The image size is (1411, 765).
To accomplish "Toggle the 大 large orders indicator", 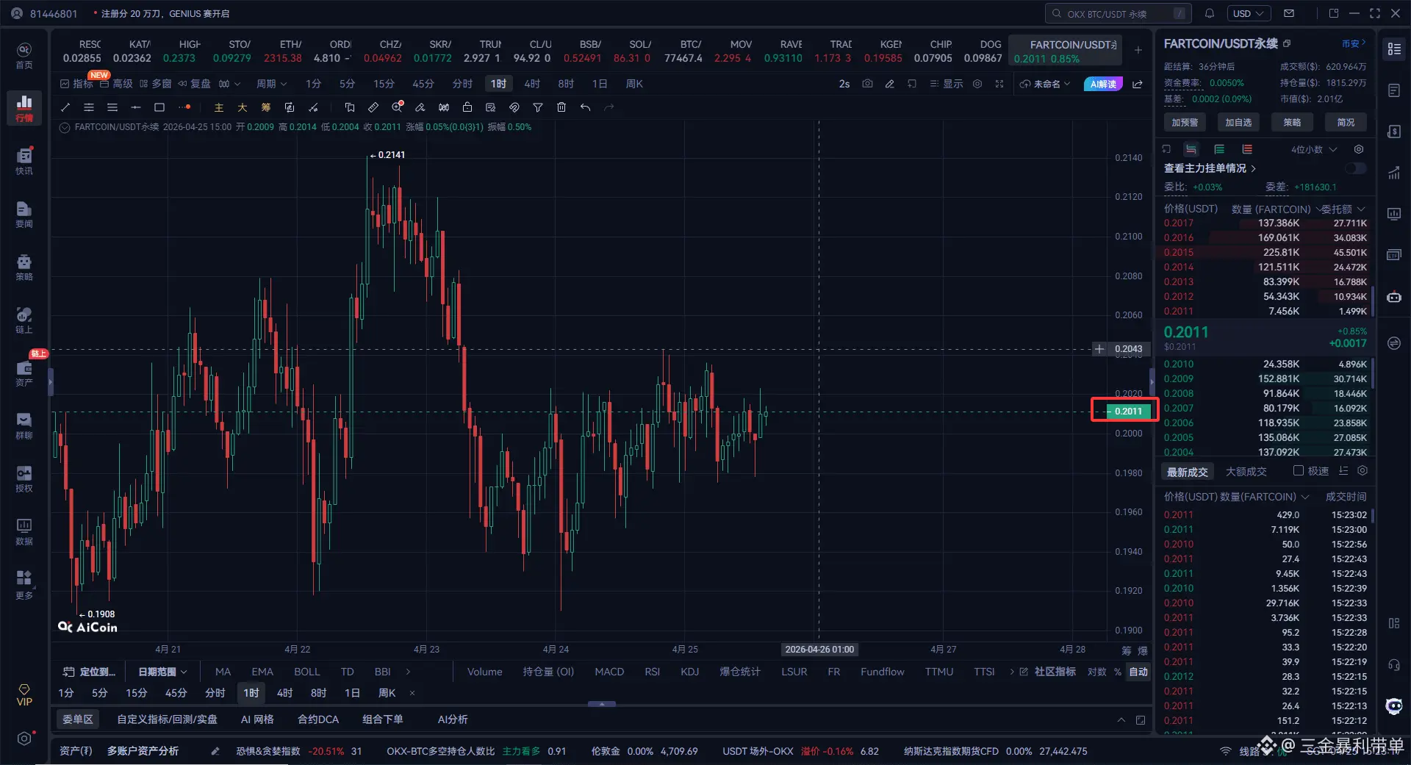I will [242, 107].
